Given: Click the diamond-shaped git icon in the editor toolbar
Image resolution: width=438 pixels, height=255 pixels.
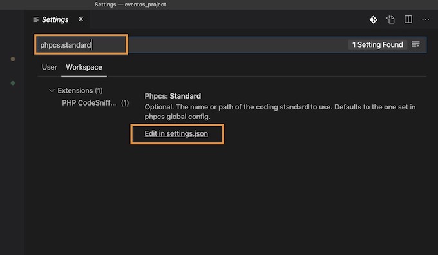Looking at the screenshot, I should (x=373, y=19).
